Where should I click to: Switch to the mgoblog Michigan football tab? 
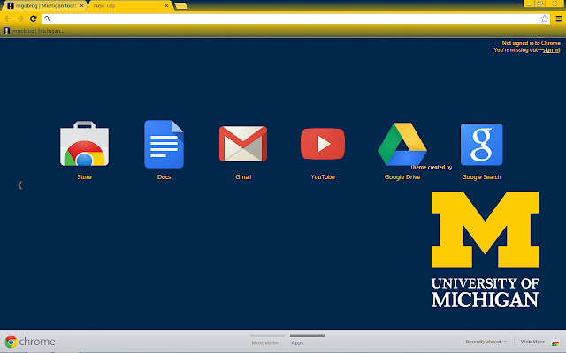click(x=43, y=6)
